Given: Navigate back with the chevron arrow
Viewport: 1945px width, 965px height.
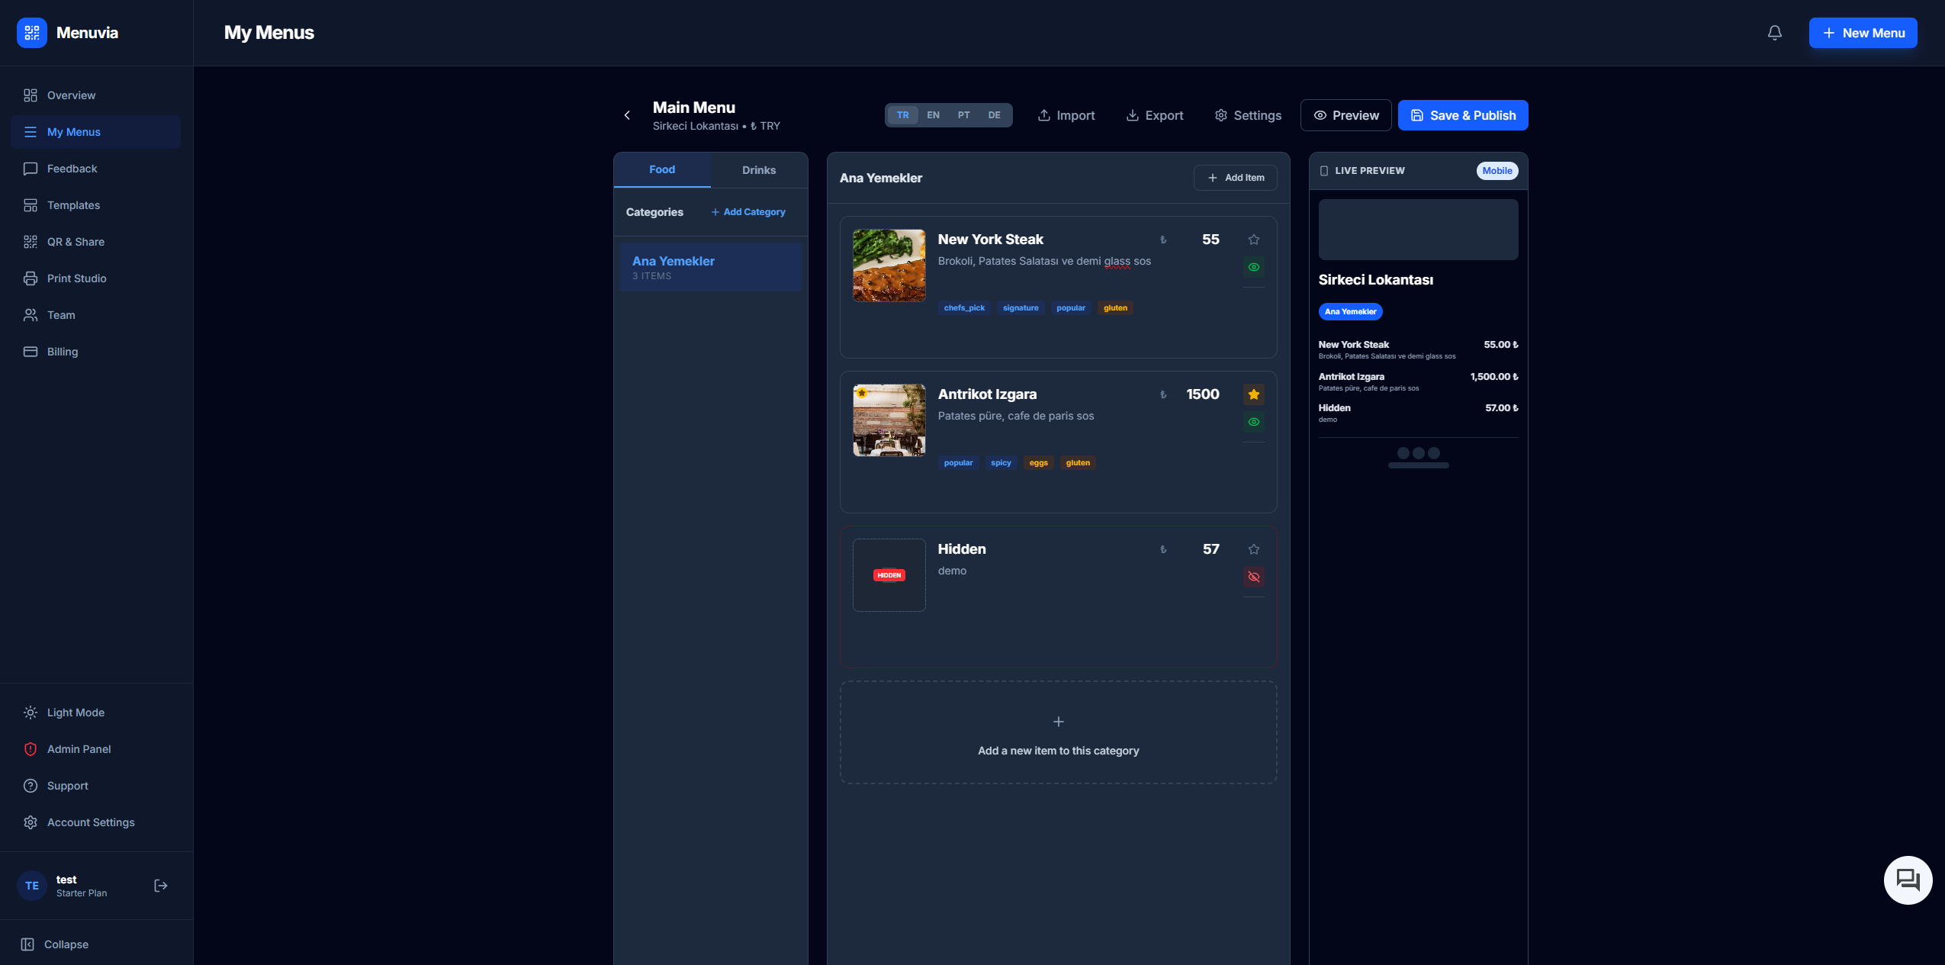Looking at the screenshot, I should 627,115.
